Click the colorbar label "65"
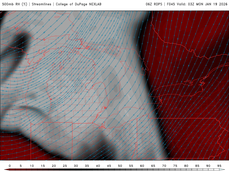The image size is (229, 171). (153, 166)
